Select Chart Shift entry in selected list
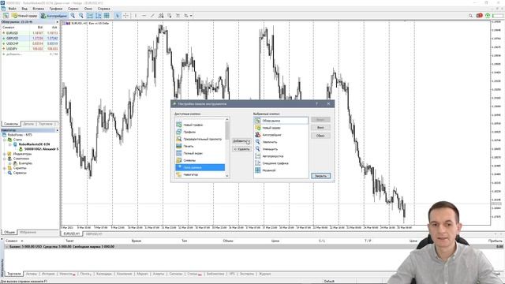 click(281, 163)
